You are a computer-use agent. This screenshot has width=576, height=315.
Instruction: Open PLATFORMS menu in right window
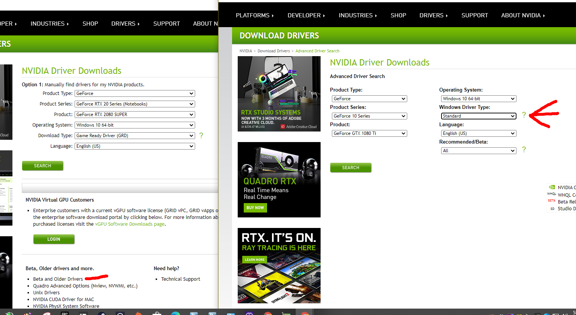[255, 15]
